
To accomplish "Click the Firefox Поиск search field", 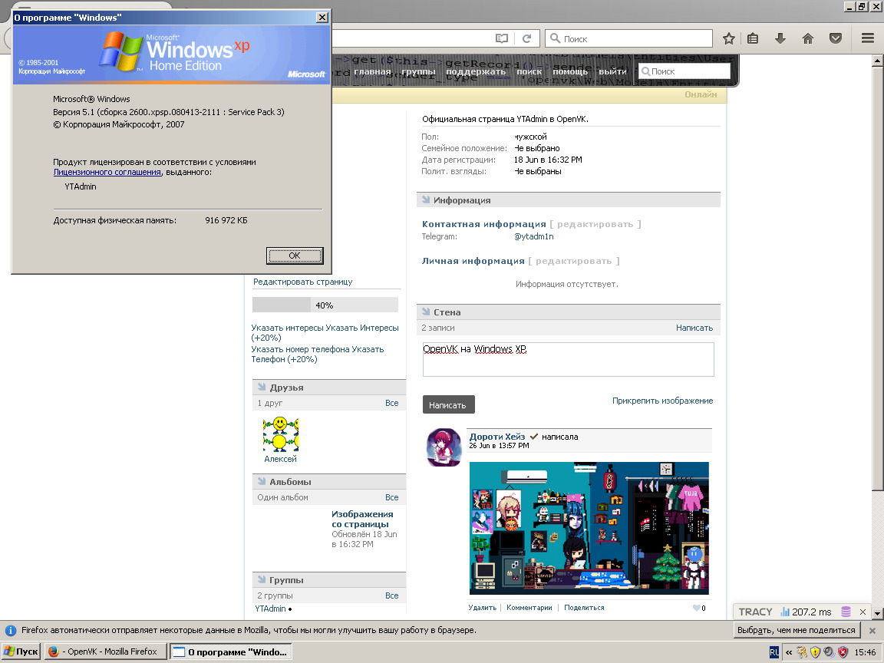I will click(629, 38).
